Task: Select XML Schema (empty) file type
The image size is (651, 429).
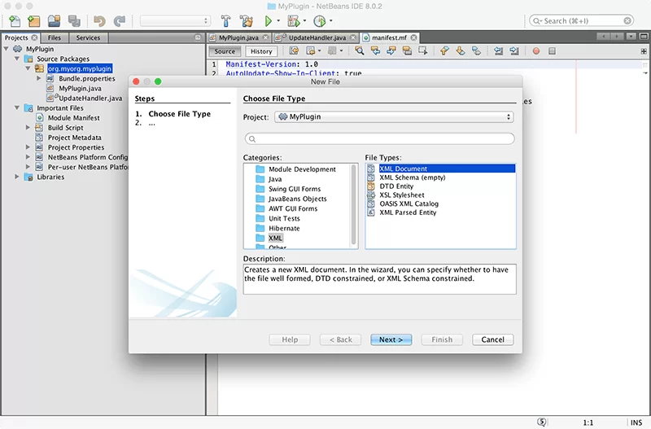Action: click(413, 177)
